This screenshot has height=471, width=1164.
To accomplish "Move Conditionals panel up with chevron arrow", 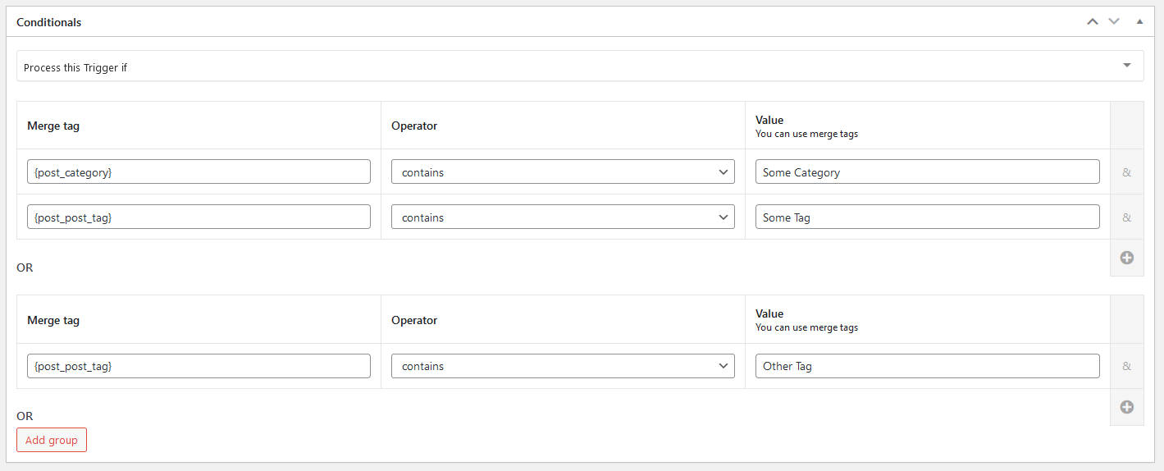I will [1092, 22].
